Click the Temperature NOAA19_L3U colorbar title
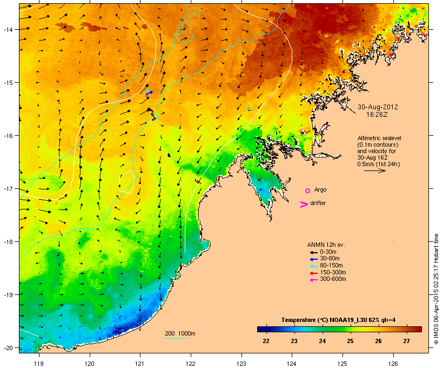The image size is (443, 368). click(338, 320)
